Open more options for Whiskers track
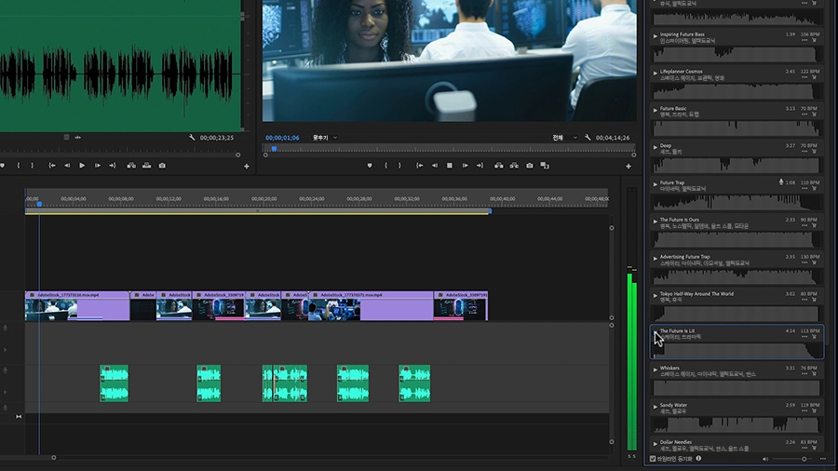The height and width of the screenshot is (471, 838). (x=804, y=374)
